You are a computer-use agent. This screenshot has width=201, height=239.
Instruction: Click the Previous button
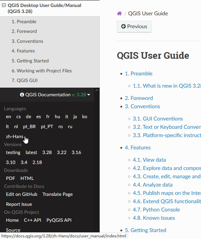click(134, 27)
